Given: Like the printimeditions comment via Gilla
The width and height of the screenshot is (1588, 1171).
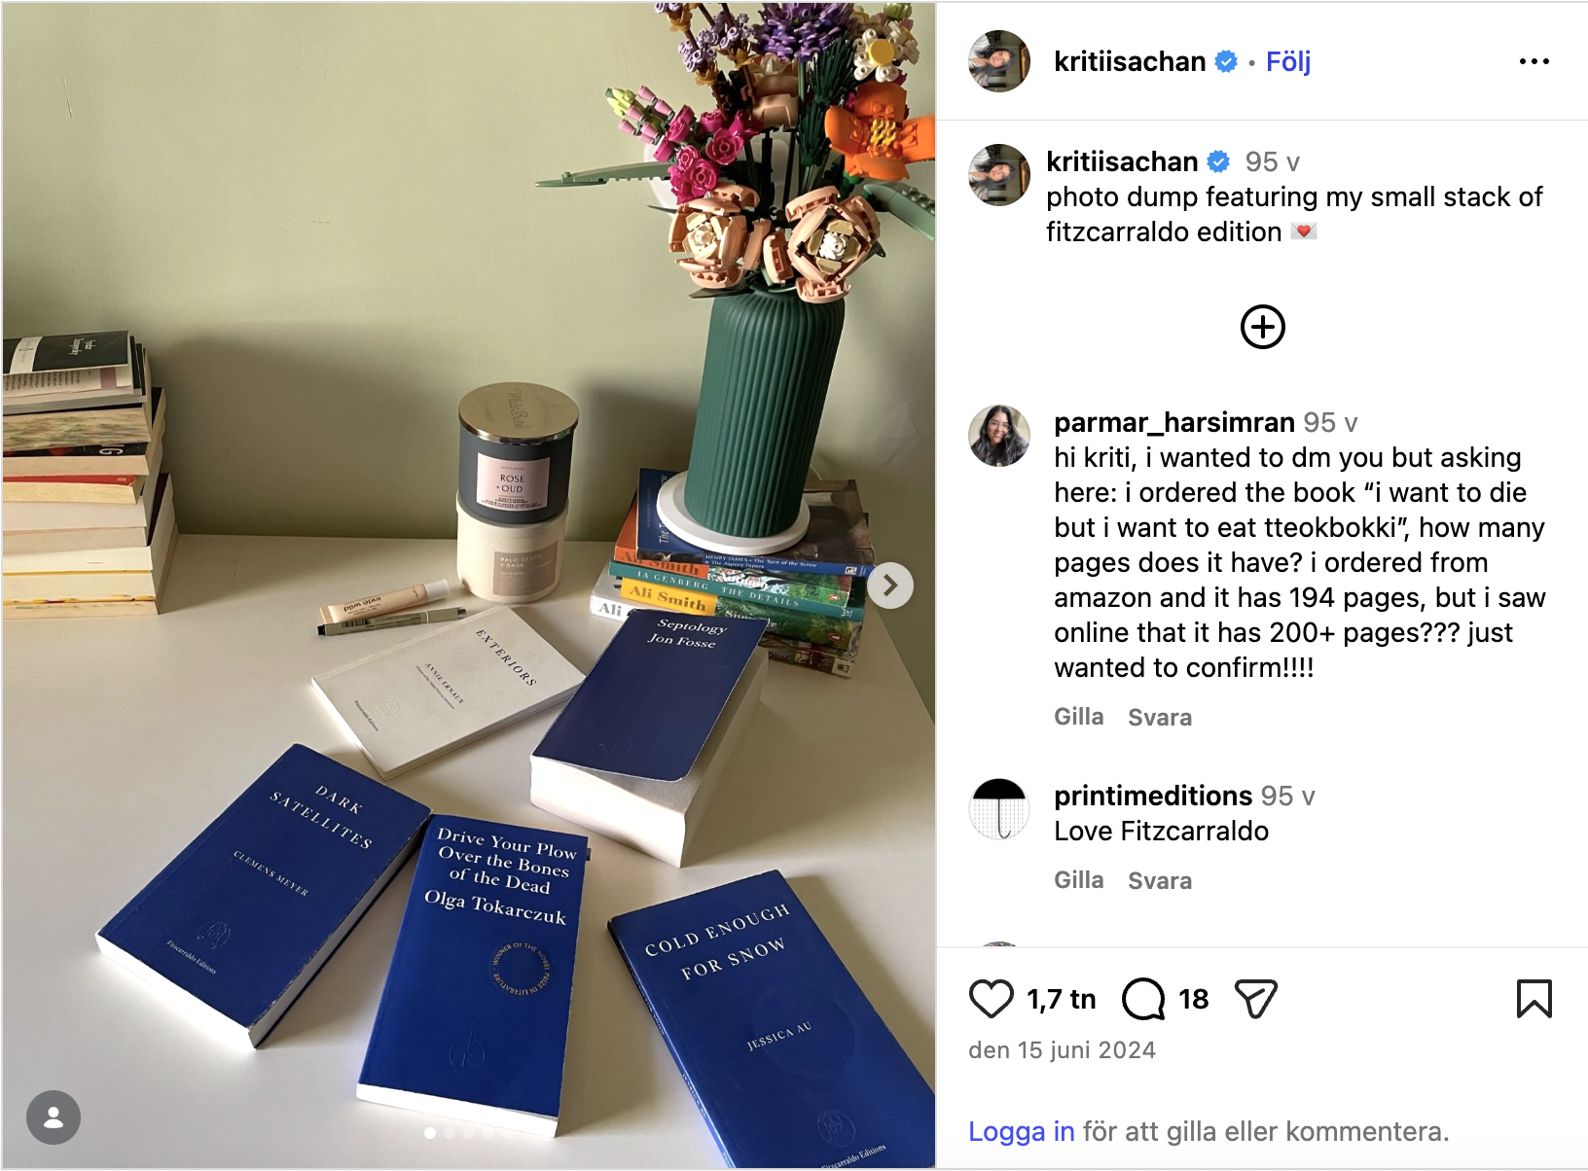Looking at the screenshot, I should tap(1079, 880).
